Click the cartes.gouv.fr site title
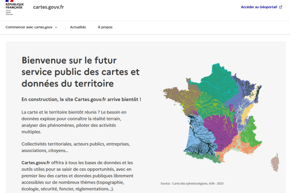Viewport: 290px width, 193px height. pos(48,7)
